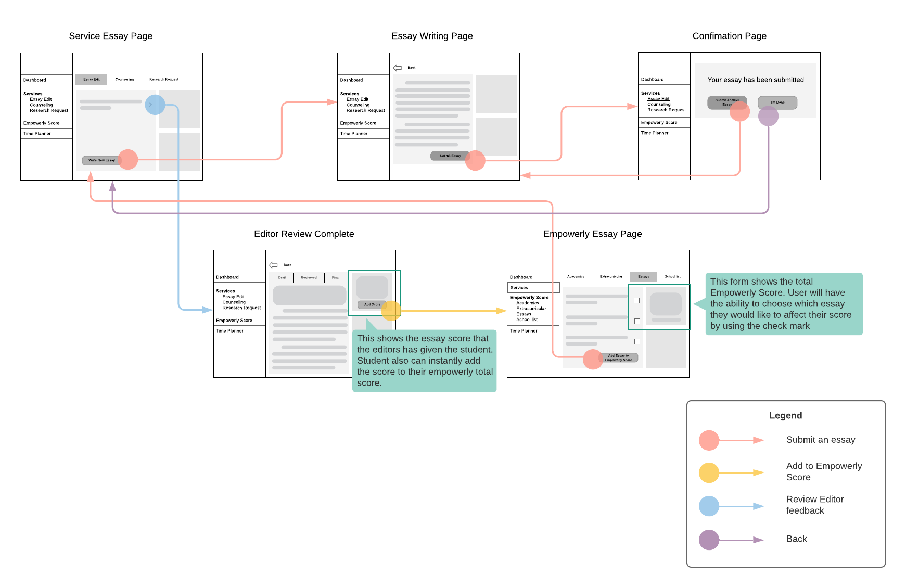Open Time Planner in Empowerly Essay Page sidebar

[524, 331]
